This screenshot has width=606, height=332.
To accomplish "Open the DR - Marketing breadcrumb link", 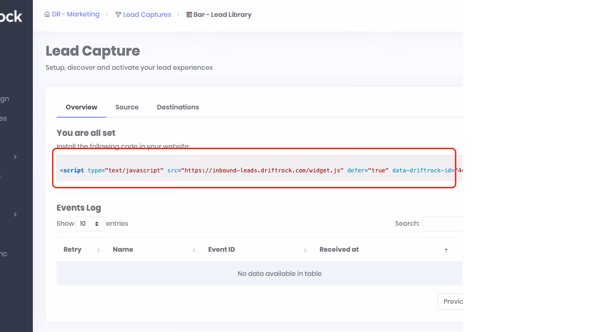I will tap(76, 14).
